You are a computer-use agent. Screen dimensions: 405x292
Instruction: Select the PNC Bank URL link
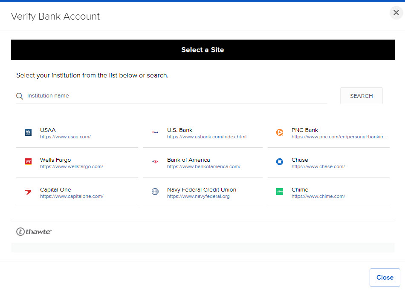[339, 137]
